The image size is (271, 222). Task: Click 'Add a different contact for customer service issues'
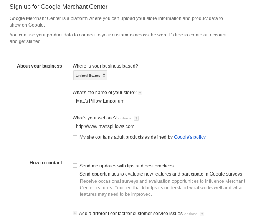(131, 214)
